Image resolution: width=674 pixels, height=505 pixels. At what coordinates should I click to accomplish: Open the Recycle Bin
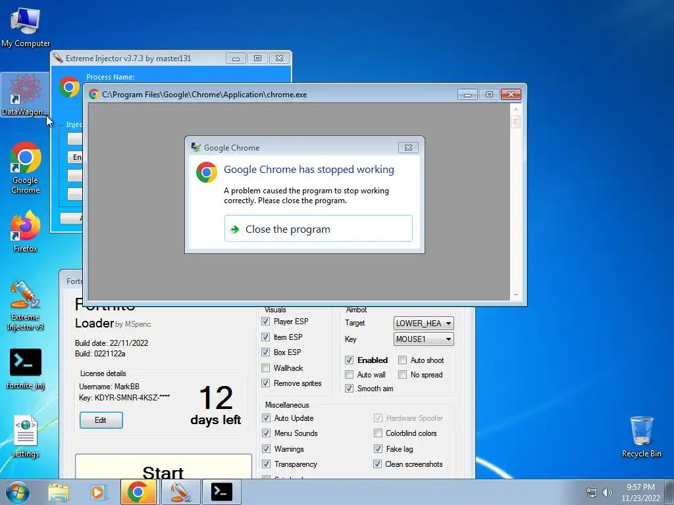641,437
